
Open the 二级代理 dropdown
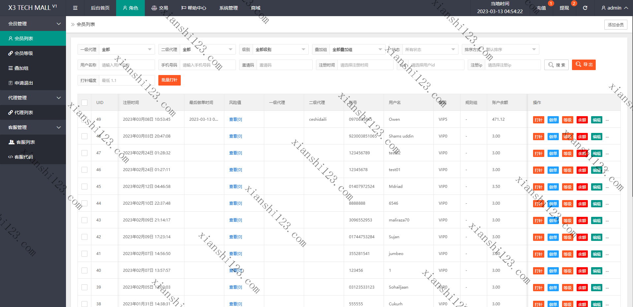pyautogui.click(x=208, y=49)
